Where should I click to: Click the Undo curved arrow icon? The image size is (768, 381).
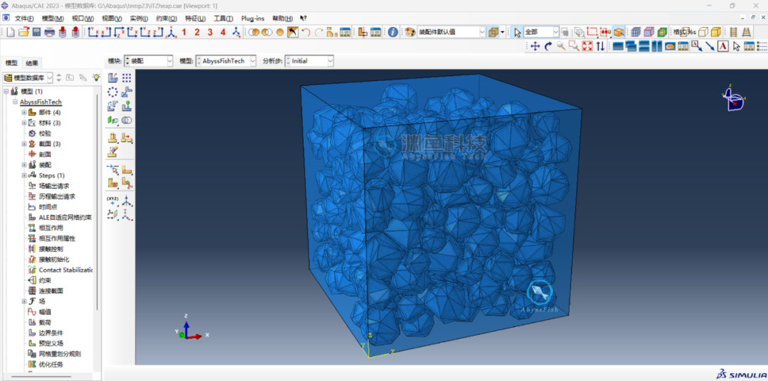(x=306, y=32)
